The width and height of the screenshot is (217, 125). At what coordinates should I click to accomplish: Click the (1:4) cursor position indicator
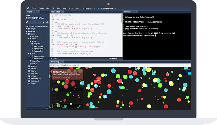[x=55, y=59]
